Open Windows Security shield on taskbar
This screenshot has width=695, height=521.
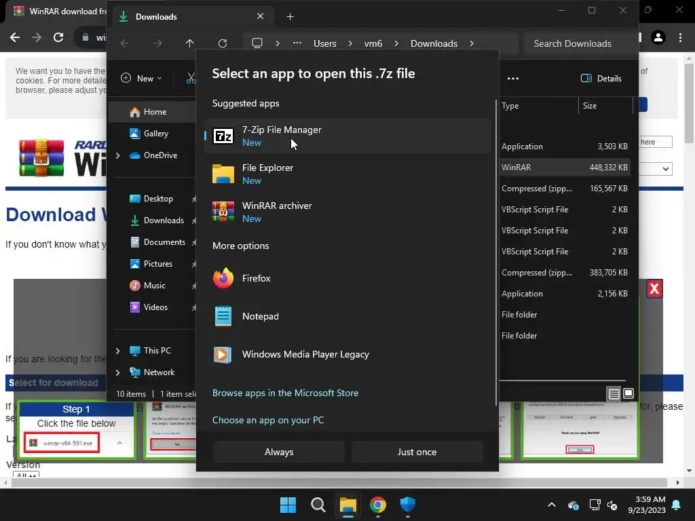point(408,505)
